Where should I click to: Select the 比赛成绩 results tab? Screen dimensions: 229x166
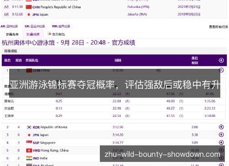click(x=33, y=34)
